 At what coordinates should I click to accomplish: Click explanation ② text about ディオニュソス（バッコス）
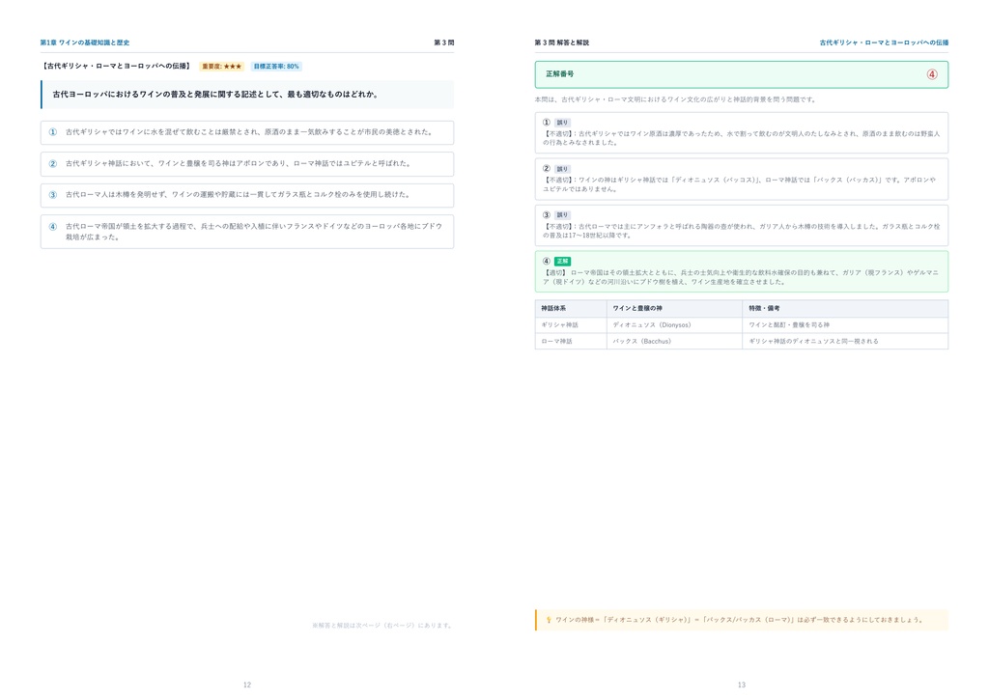739,184
